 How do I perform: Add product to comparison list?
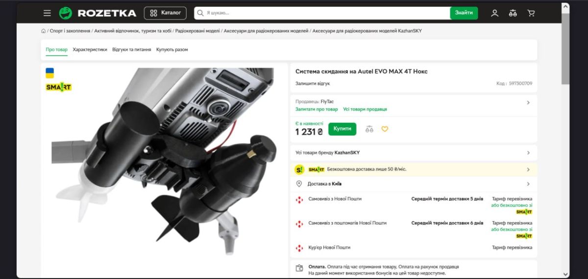point(369,129)
